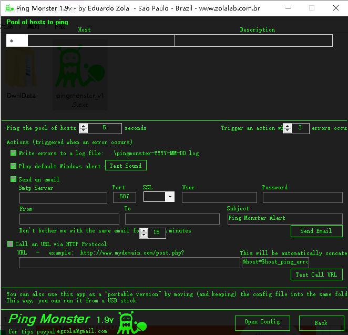Click the empty Description cell in table
Screen dimensions: 348x335
click(x=254, y=40)
